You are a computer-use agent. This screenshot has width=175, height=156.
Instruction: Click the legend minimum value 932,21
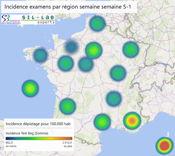(10, 143)
